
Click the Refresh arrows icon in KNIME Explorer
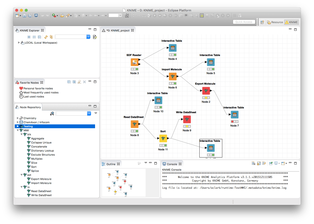(46, 37)
